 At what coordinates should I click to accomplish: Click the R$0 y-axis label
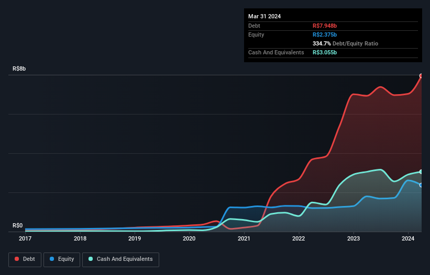(18, 225)
